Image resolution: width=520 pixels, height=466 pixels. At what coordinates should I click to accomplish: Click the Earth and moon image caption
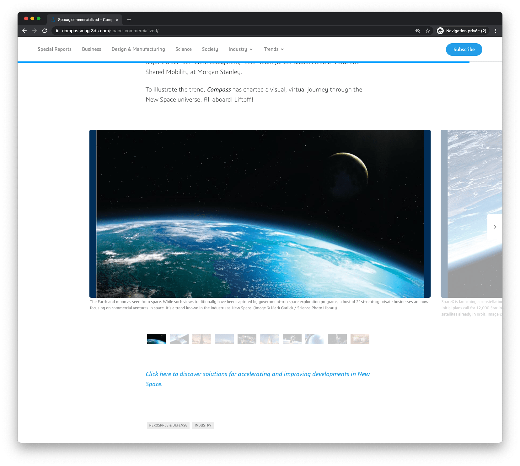tap(259, 305)
